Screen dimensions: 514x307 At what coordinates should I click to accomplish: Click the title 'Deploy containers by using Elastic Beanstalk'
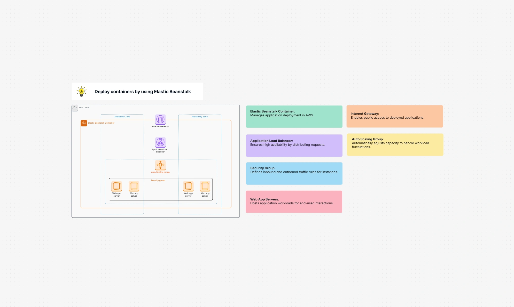pos(143,92)
